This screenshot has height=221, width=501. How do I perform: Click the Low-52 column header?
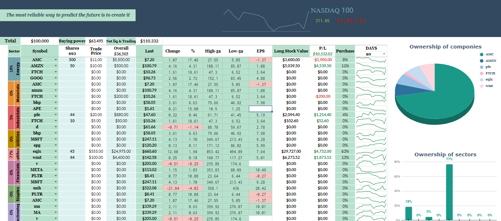tap(236, 51)
